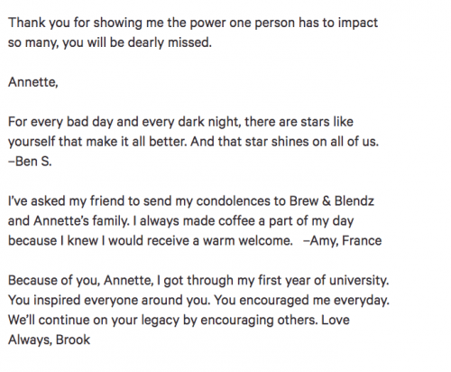
Task: Click on the name "Annette," salutation line
Action: pyautogui.click(x=33, y=82)
